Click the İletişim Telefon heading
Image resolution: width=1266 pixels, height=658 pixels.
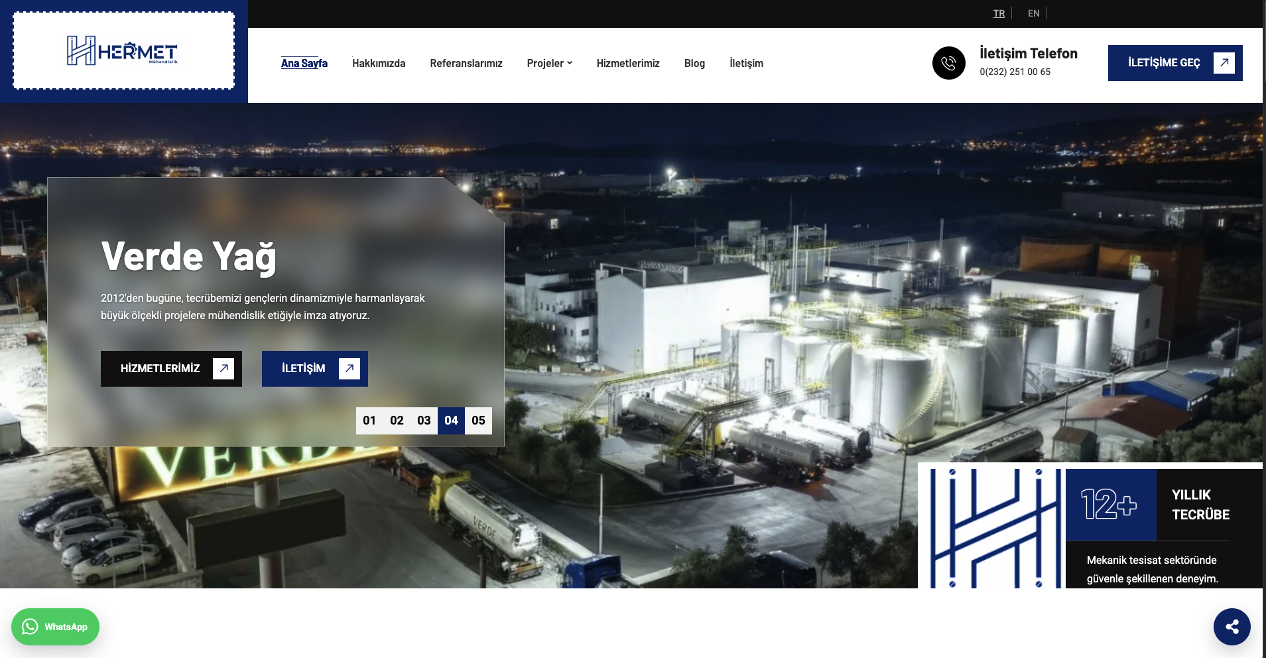point(1029,53)
